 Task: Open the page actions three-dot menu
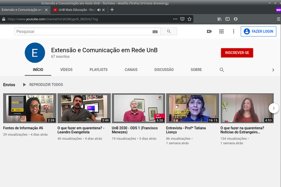pos(175,19)
